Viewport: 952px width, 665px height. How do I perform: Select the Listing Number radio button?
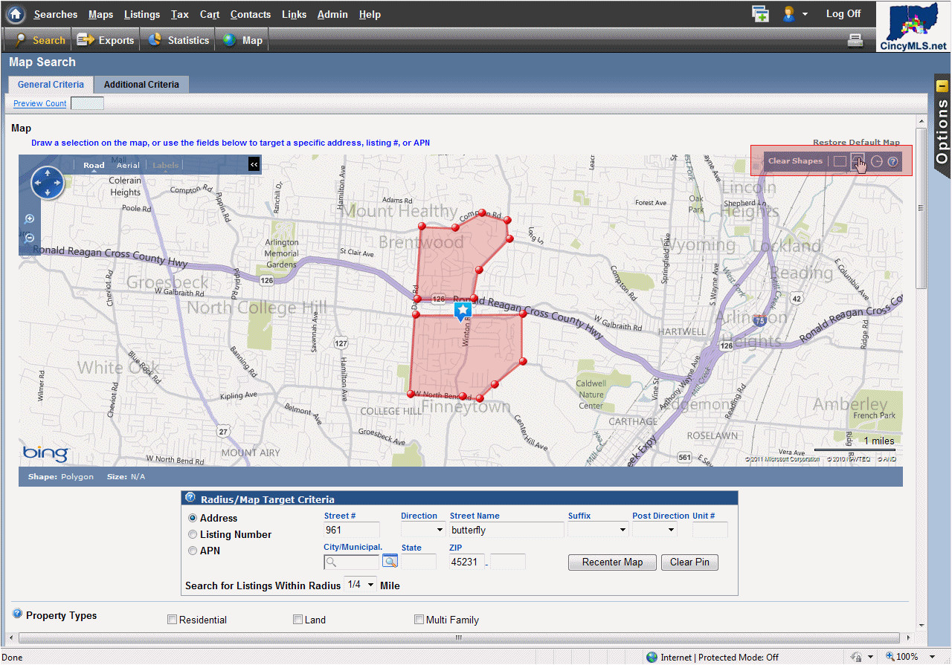point(193,534)
